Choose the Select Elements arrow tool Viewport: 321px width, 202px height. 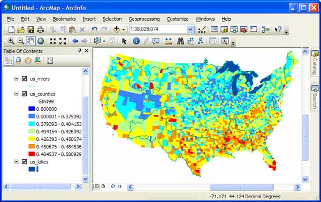click(x=124, y=41)
